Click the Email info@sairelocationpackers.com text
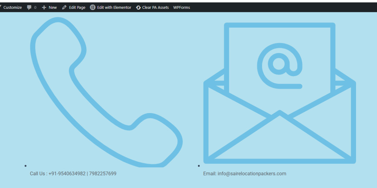Viewport: 377px width, 188px height. click(244, 174)
